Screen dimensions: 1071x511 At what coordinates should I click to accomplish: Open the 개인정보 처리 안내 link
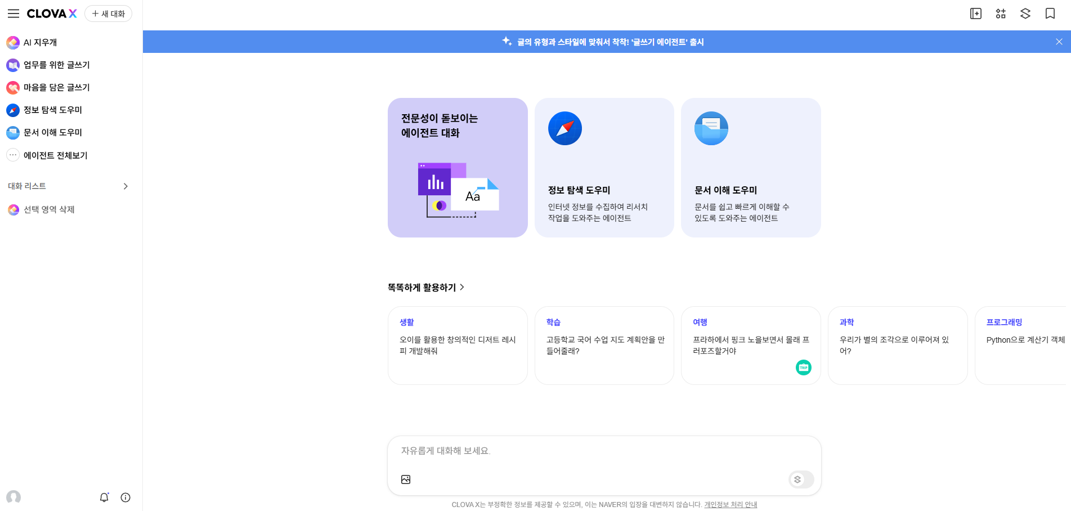pyautogui.click(x=731, y=505)
